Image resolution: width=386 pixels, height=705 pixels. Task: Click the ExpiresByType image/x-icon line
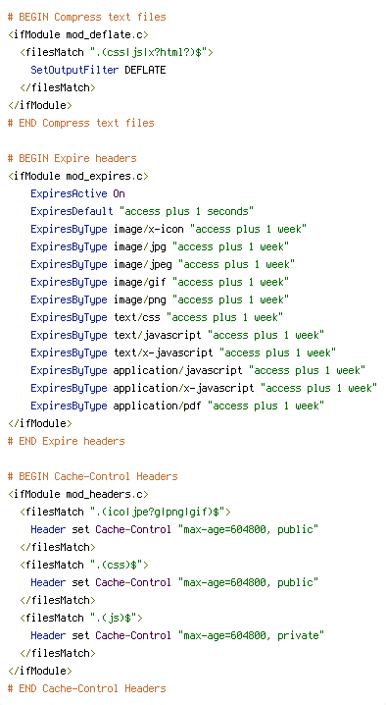coord(169,230)
